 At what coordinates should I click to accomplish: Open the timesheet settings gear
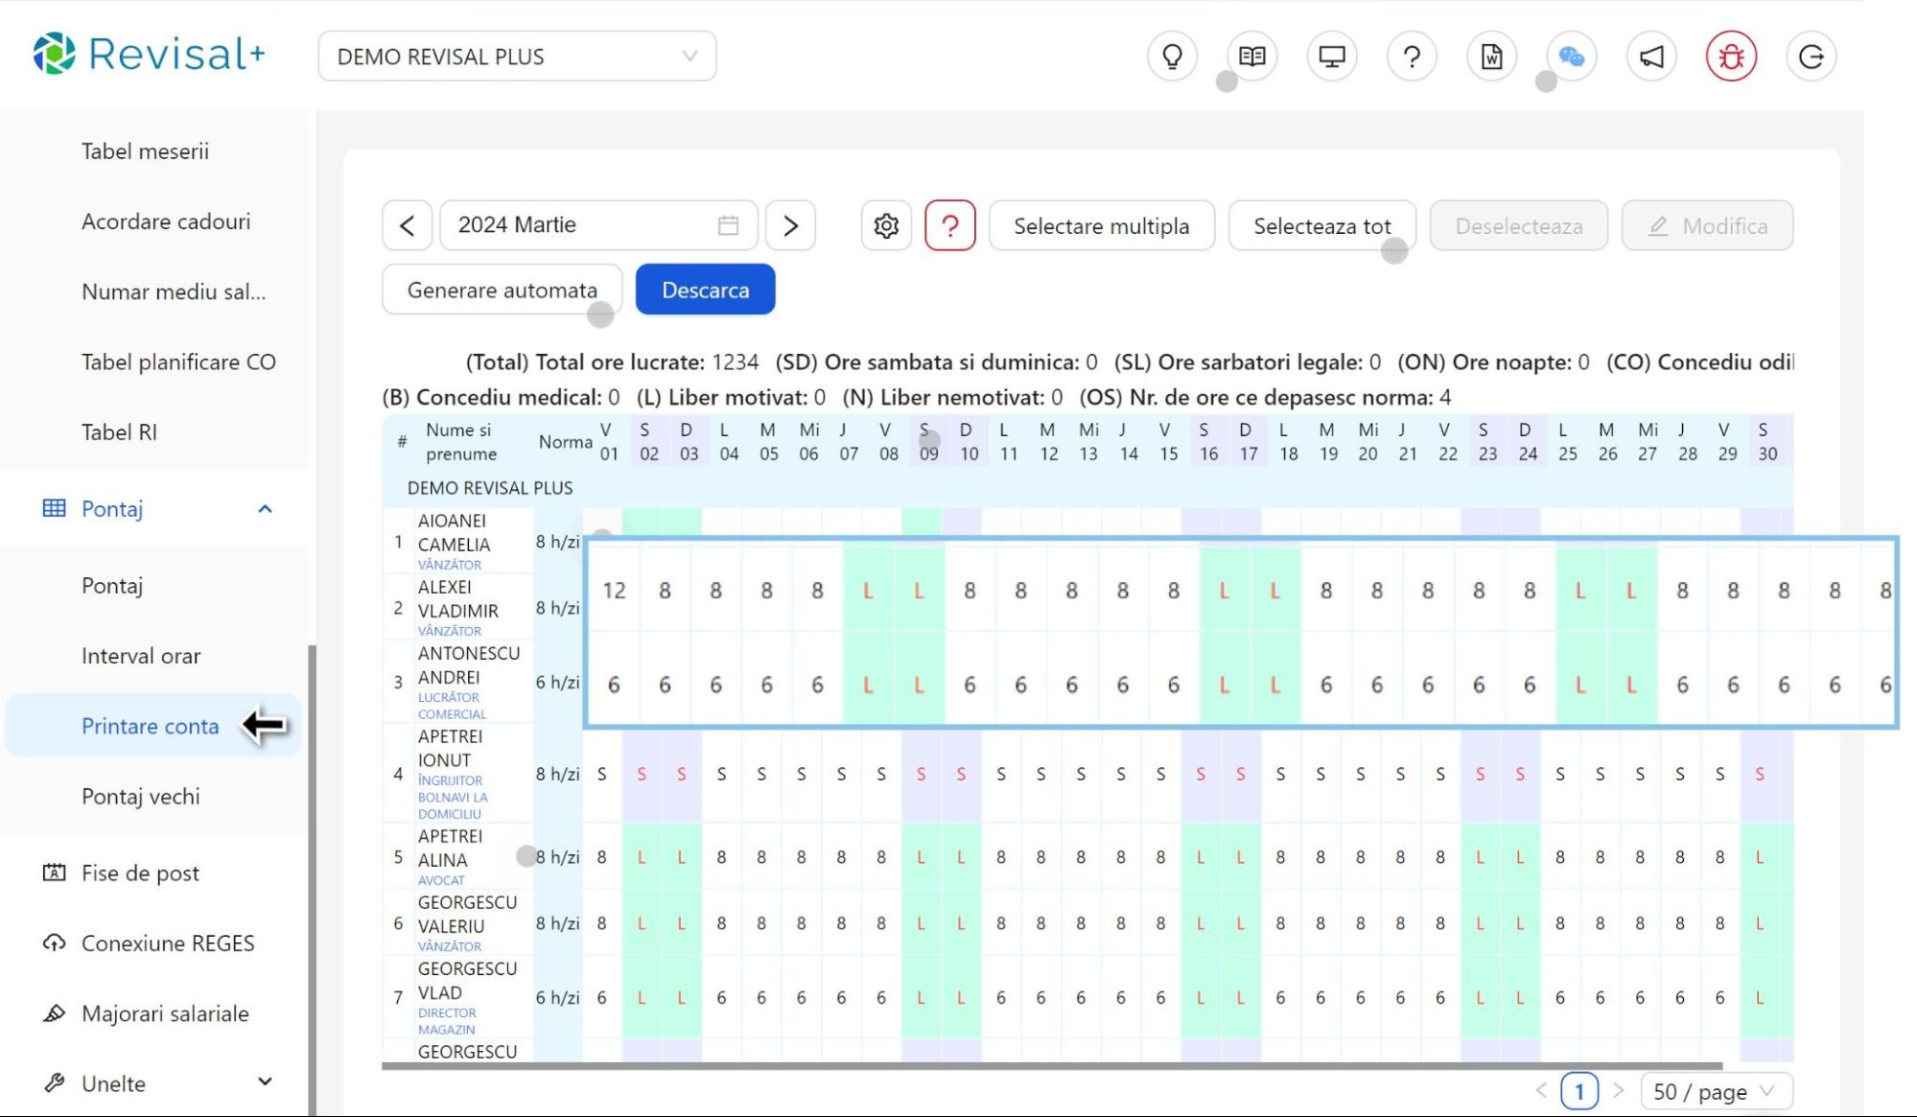(x=886, y=225)
